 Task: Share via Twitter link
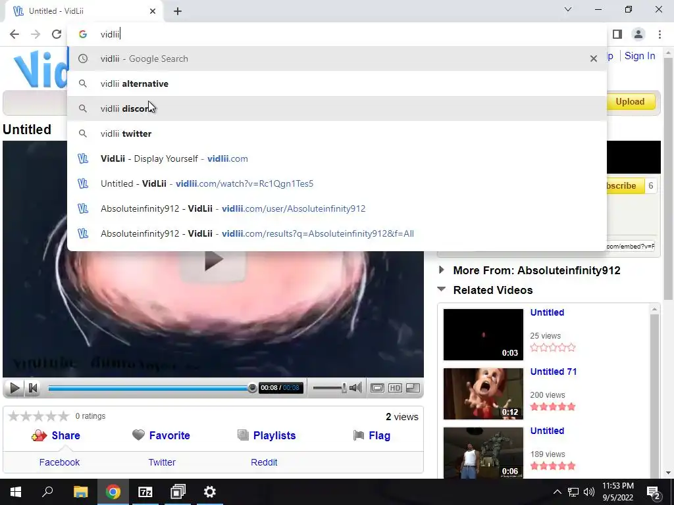tap(162, 462)
